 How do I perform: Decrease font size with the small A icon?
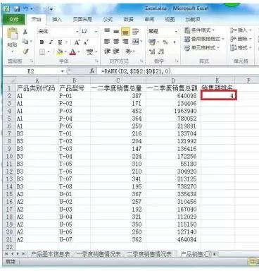point(86,42)
